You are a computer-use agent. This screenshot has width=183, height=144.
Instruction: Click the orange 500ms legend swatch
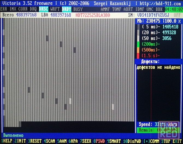138,50
